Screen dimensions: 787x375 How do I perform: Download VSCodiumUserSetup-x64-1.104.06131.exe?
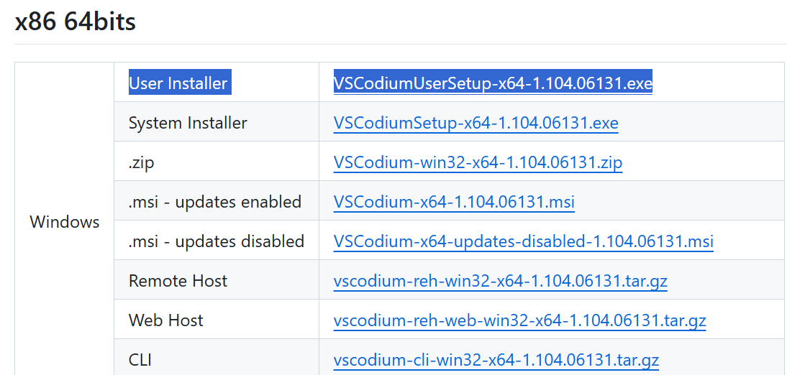point(493,83)
